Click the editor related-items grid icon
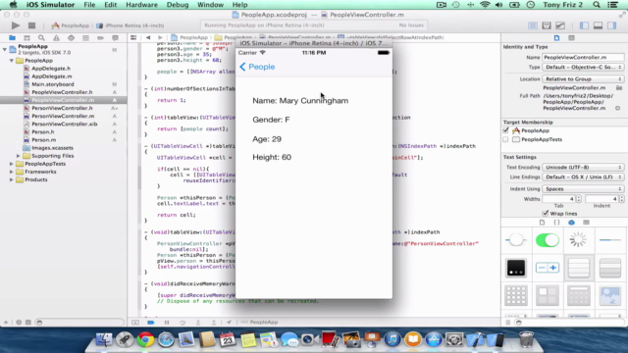This screenshot has height=353, width=628. pyautogui.click(x=133, y=37)
